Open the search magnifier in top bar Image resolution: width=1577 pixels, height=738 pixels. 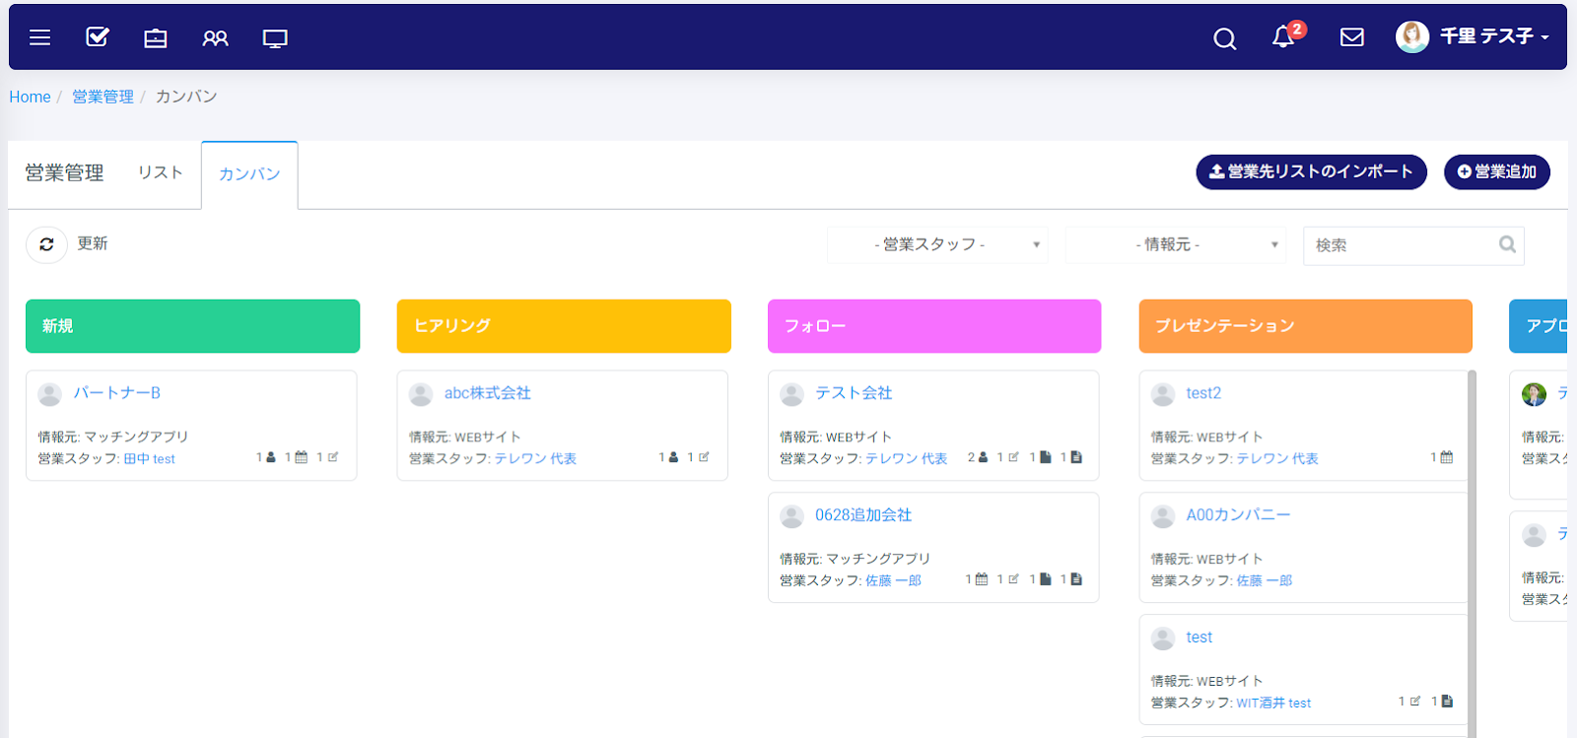pyautogui.click(x=1224, y=38)
